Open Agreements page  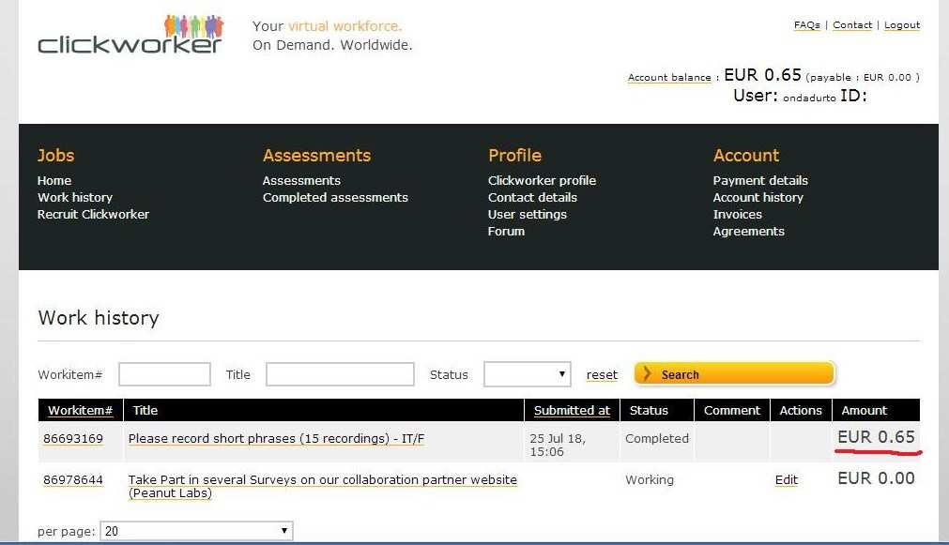tap(748, 231)
